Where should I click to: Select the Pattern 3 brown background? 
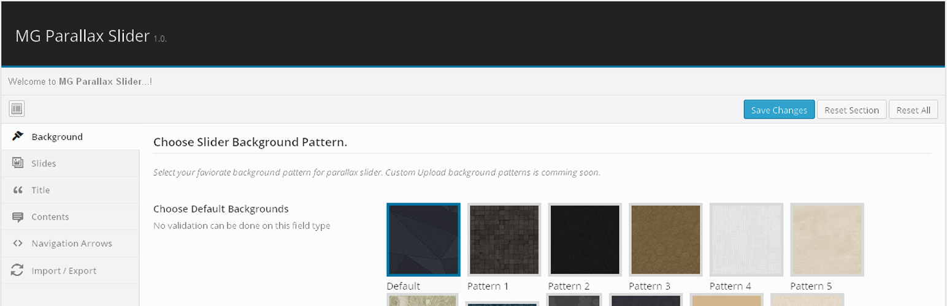point(665,240)
